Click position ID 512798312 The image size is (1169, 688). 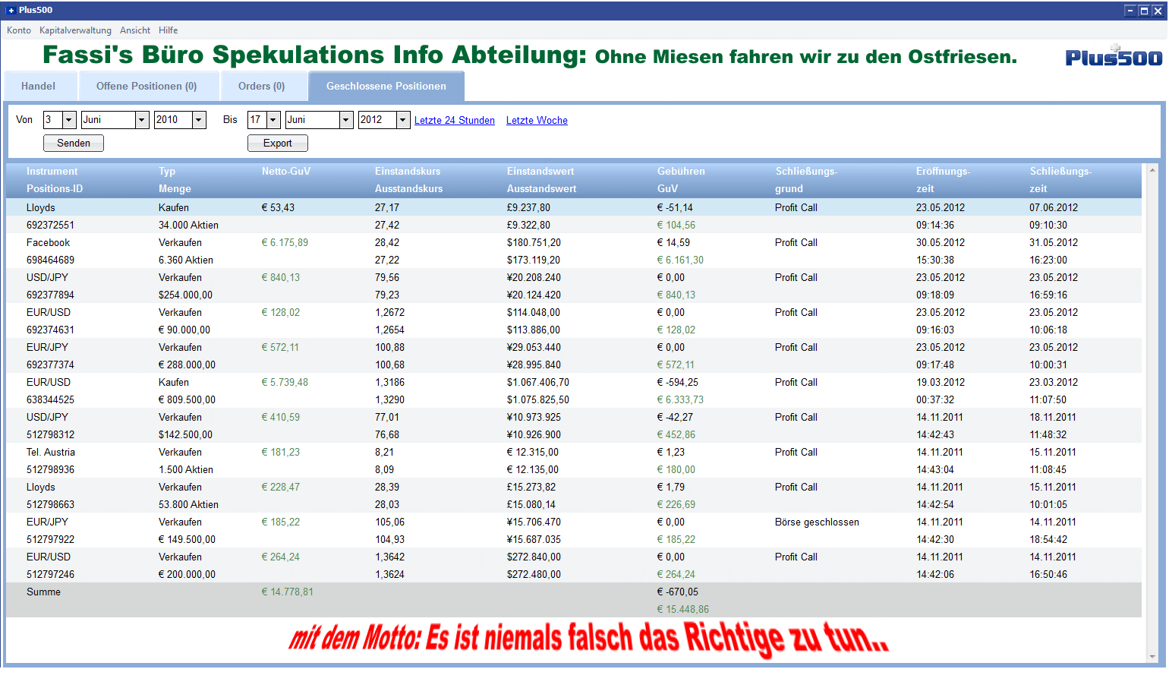(x=50, y=434)
